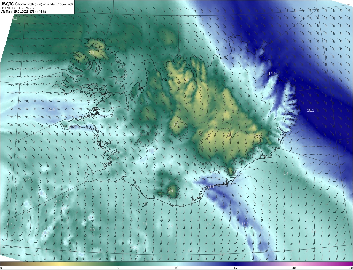
Task: Click legend tick label 1
Action: (x=59, y=268)
